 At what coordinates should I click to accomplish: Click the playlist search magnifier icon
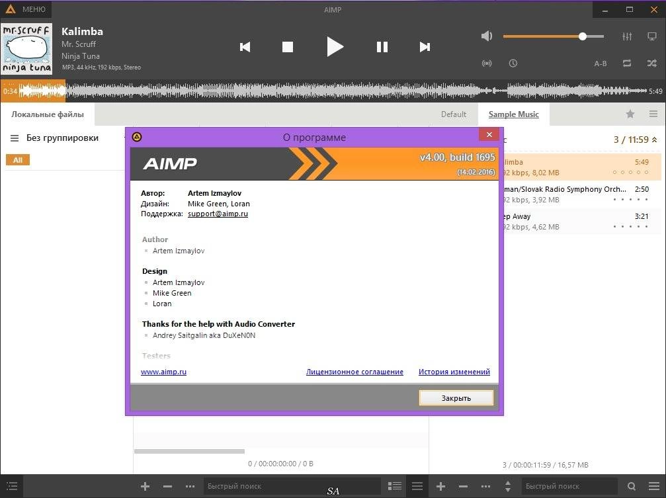click(x=632, y=486)
